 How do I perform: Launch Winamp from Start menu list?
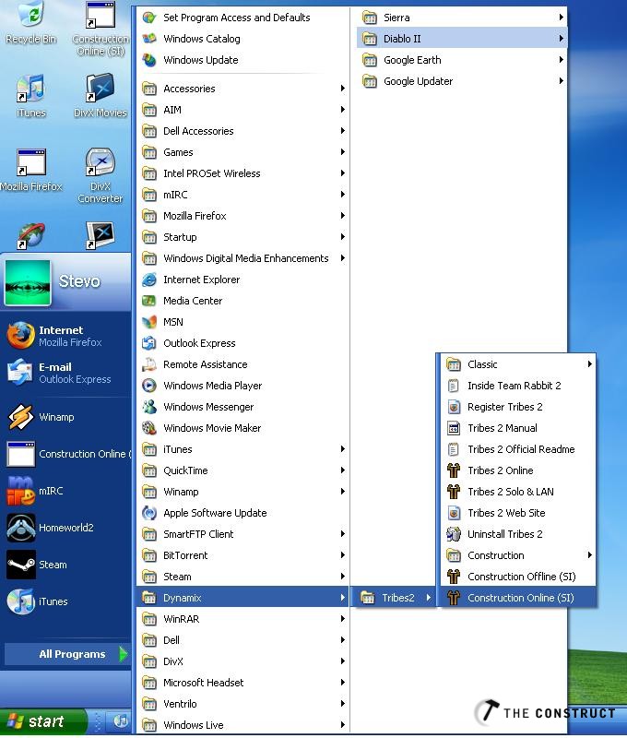[x=65, y=417]
